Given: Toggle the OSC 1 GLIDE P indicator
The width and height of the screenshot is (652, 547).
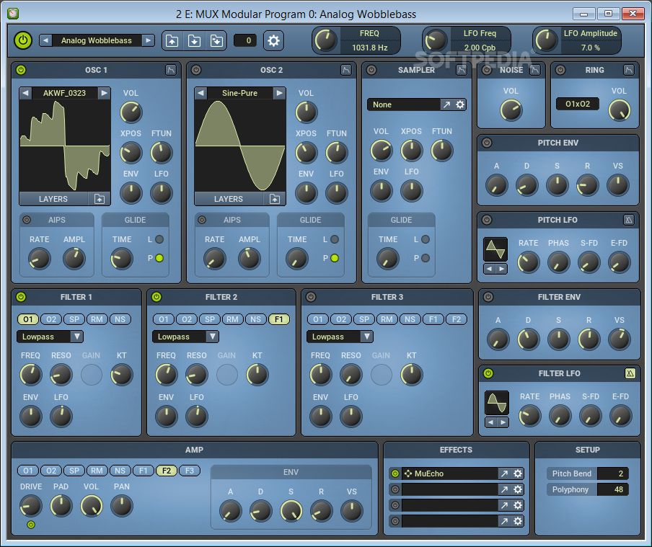Looking at the screenshot, I should pyautogui.click(x=159, y=258).
